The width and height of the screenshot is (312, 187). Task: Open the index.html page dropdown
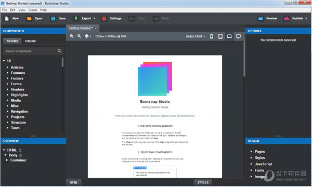click(196, 36)
